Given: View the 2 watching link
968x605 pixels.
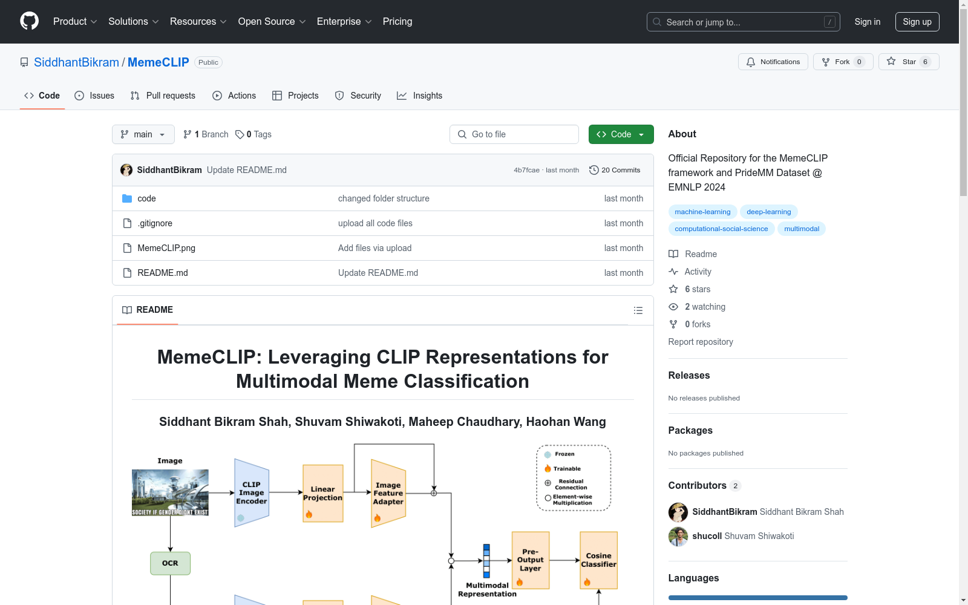Looking at the screenshot, I should [x=697, y=307].
